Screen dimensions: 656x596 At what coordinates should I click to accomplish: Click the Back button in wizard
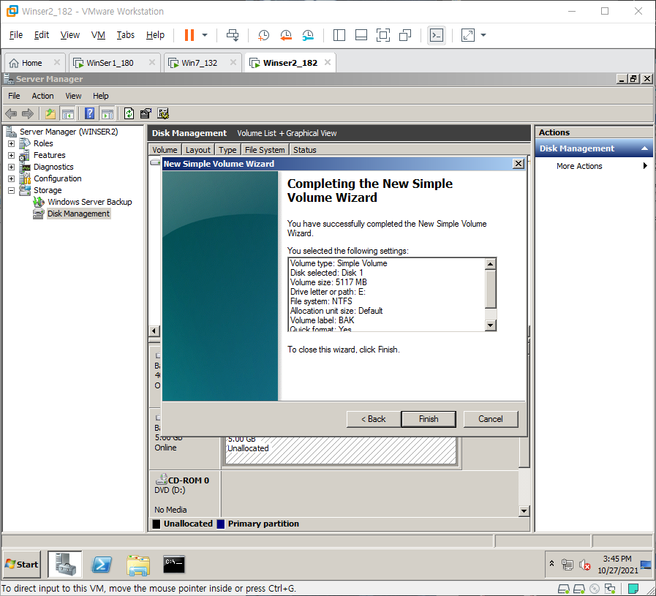click(x=374, y=419)
